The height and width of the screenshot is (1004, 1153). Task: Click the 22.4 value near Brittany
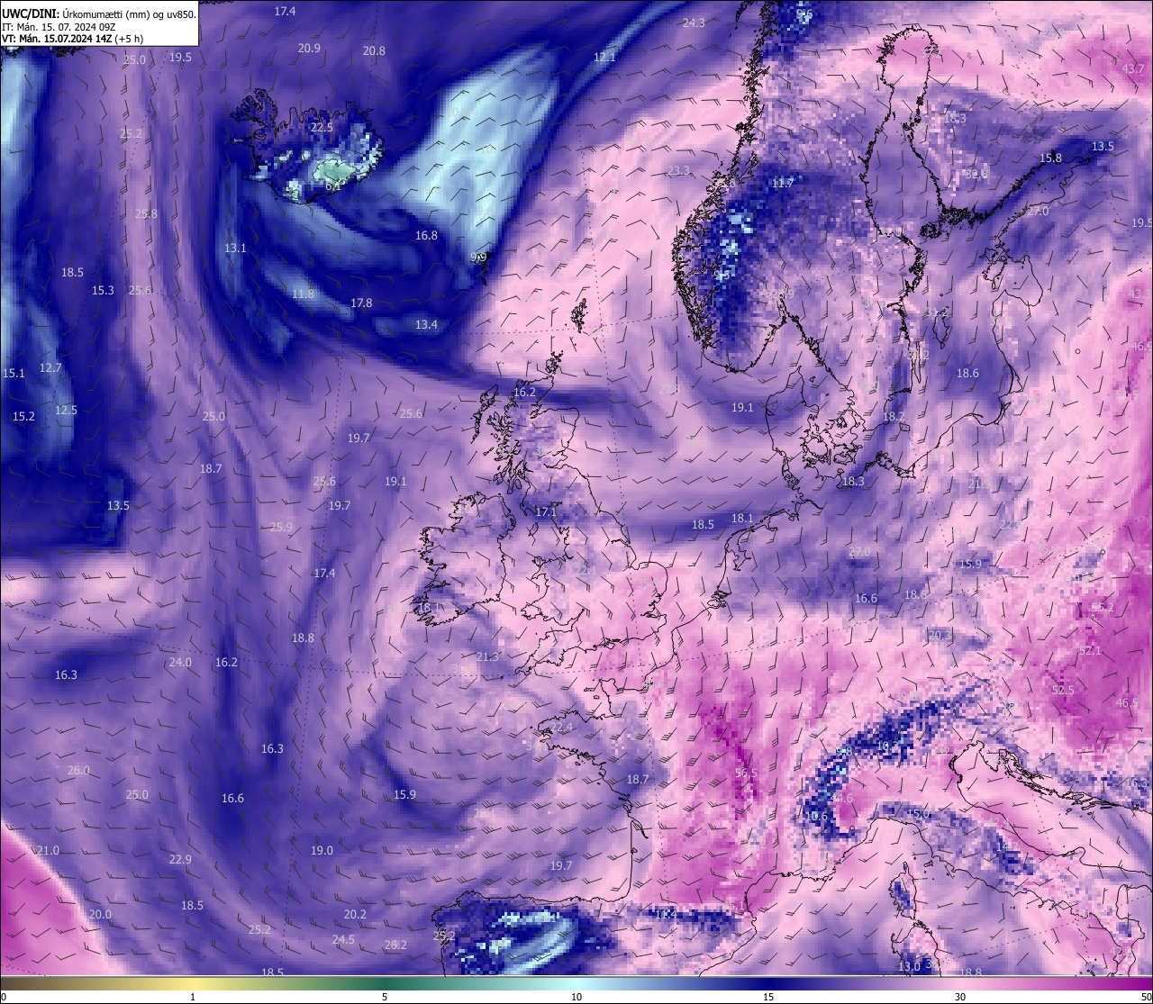coord(561,727)
